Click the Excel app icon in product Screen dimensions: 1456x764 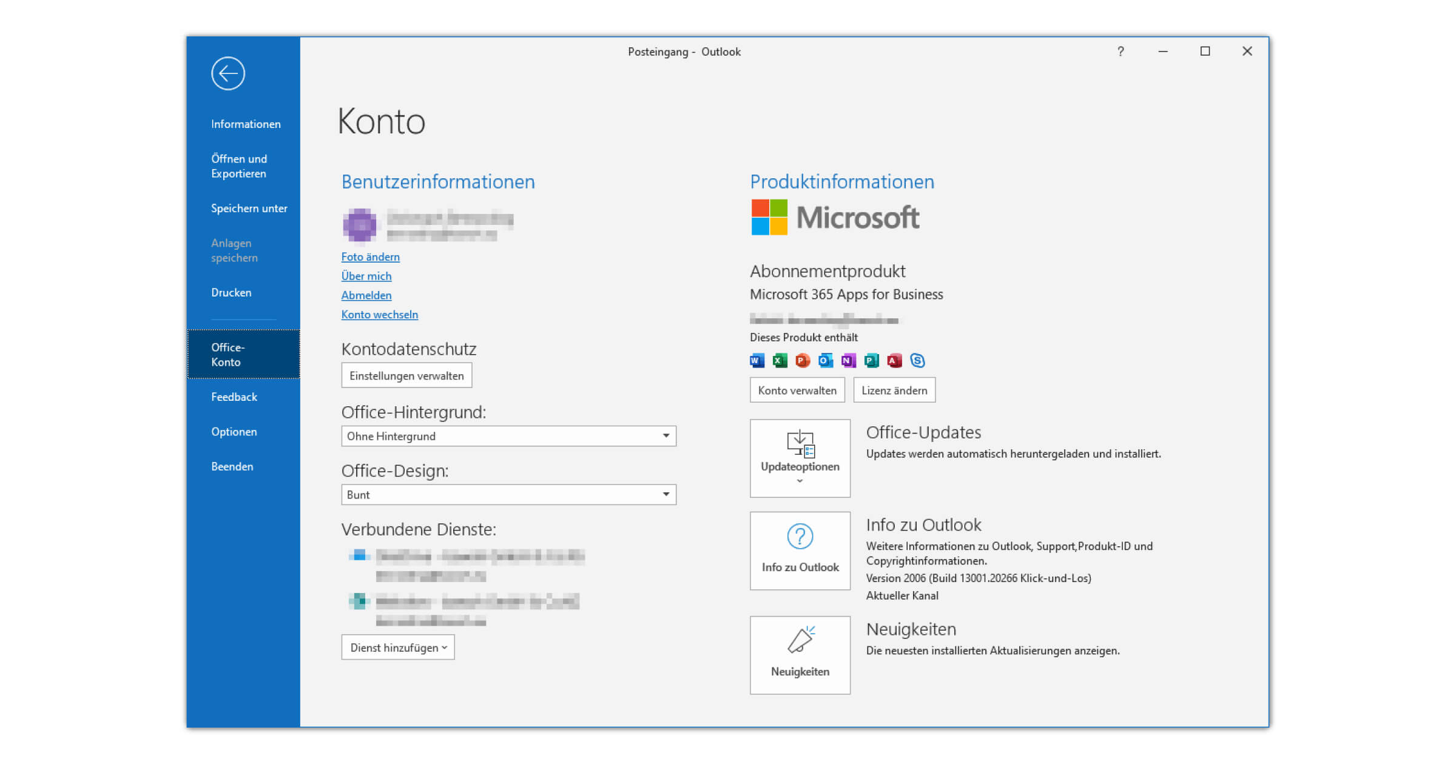tap(780, 360)
